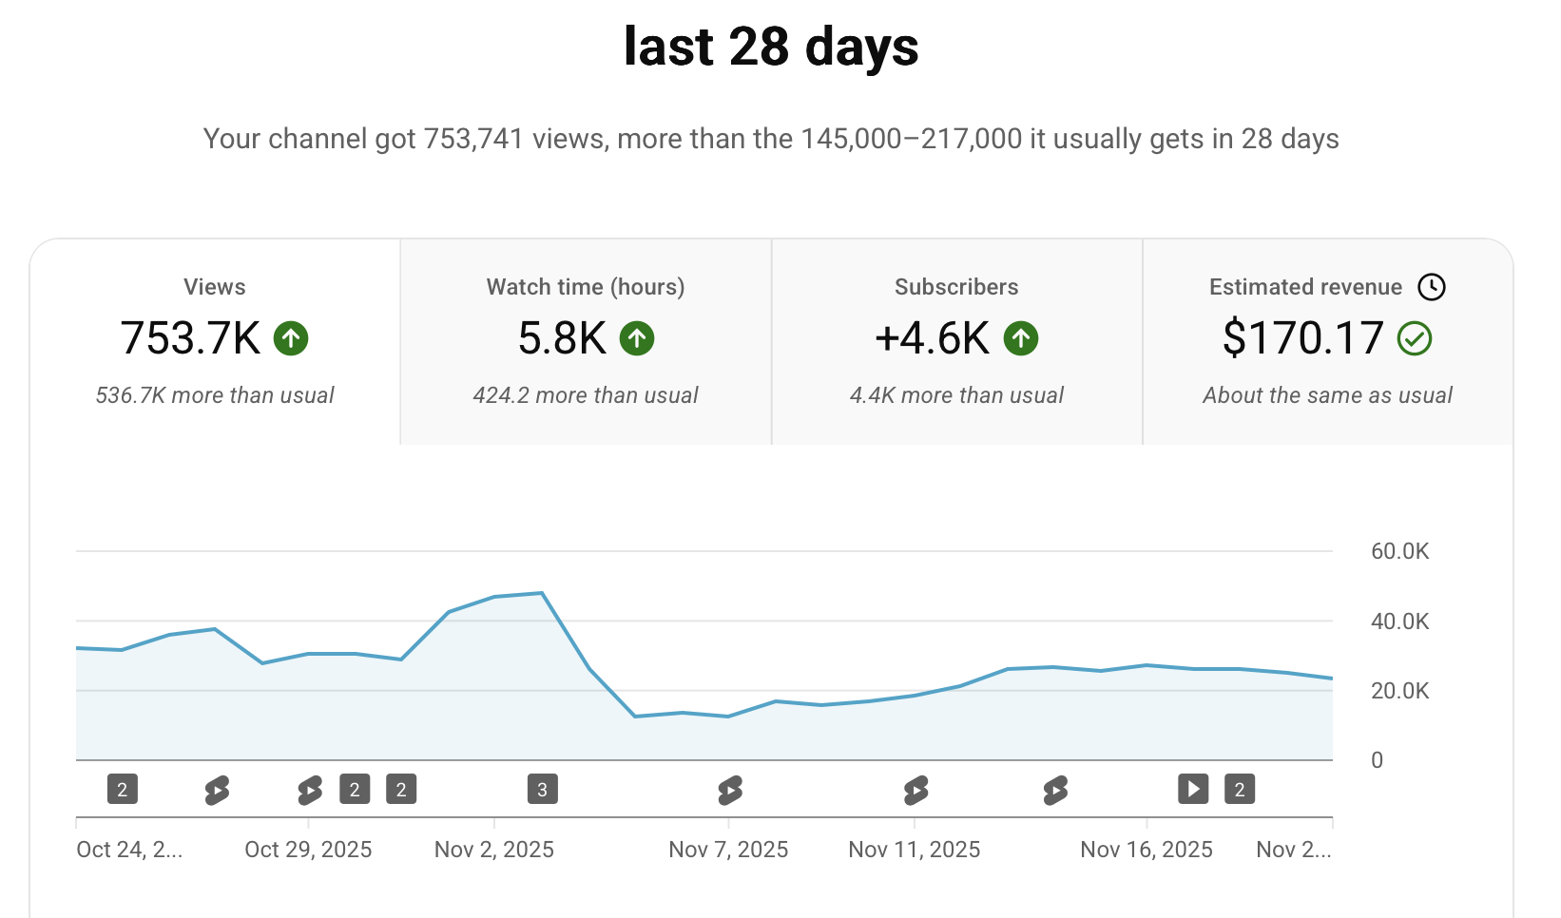1561x918 pixels.
Task: Click the Shorts marker above Nov 11, 2025
Action: point(915,790)
